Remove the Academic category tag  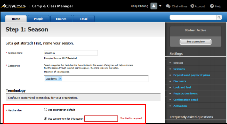point(60,79)
